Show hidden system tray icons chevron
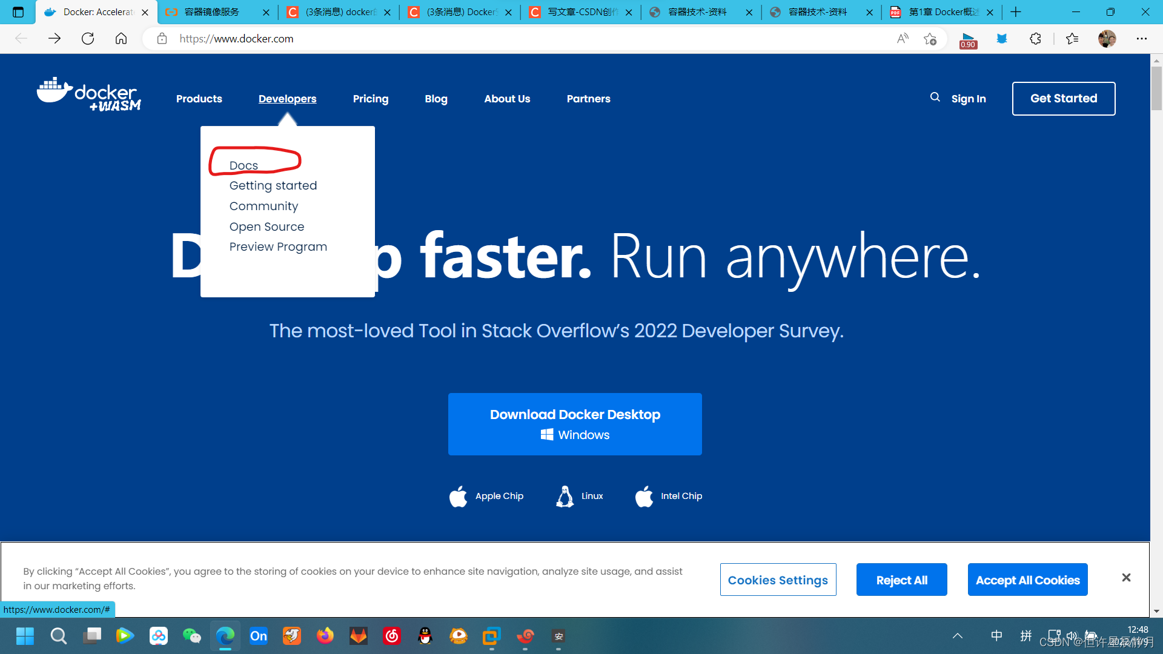Image resolution: width=1163 pixels, height=654 pixels. tap(958, 636)
